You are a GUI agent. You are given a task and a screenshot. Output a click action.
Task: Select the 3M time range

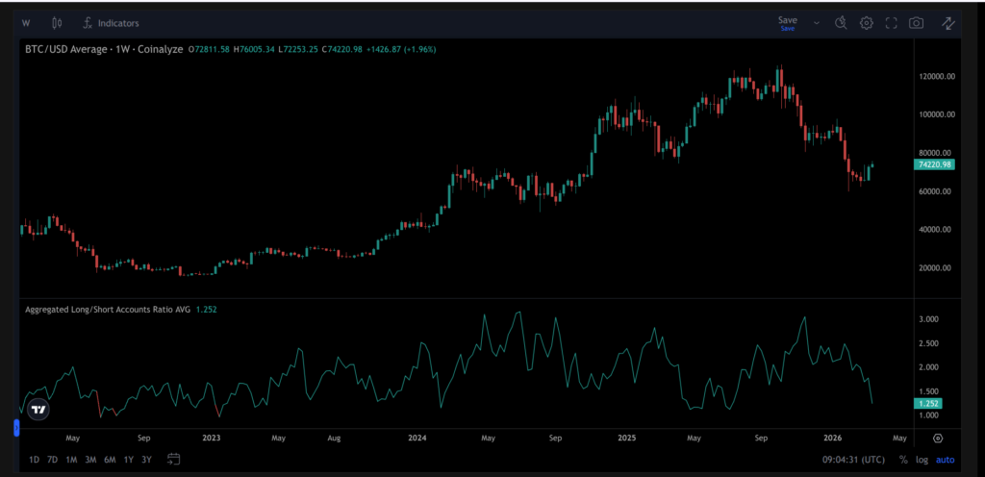89,459
